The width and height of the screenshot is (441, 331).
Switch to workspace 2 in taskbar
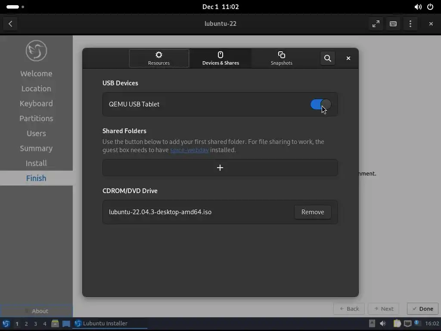(26, 324)
